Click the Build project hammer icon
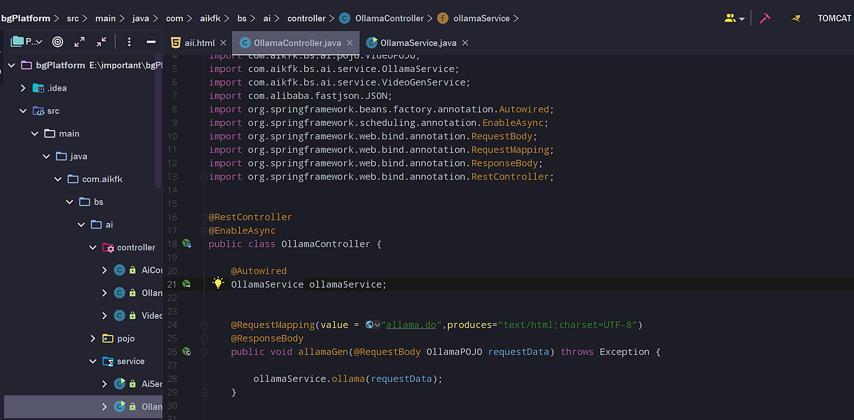This screenshot has width=854, height=420. click(765, 18)
